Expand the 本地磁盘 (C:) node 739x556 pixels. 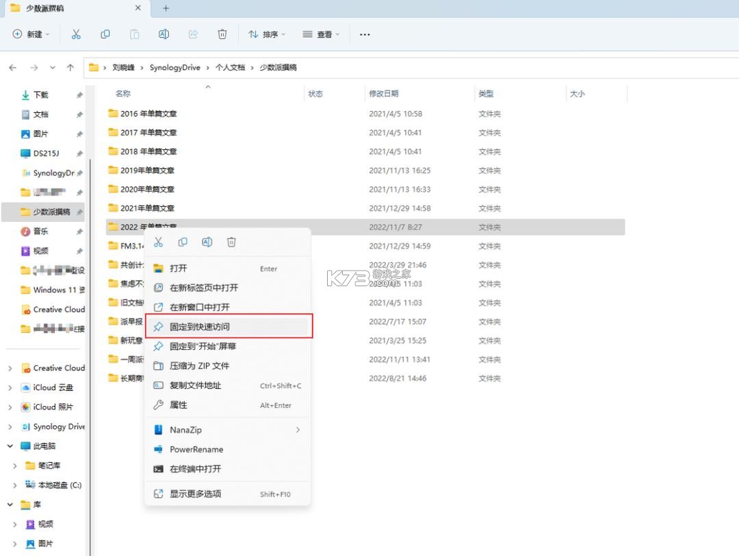pyautogui.click(x=15, y=485)
